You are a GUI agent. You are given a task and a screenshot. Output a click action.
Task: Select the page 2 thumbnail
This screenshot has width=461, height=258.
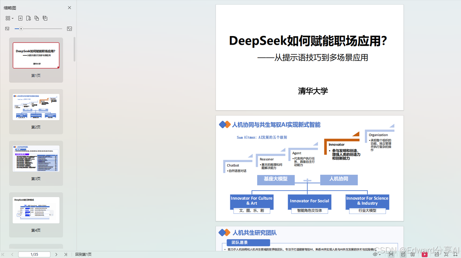tap(36, 107)
